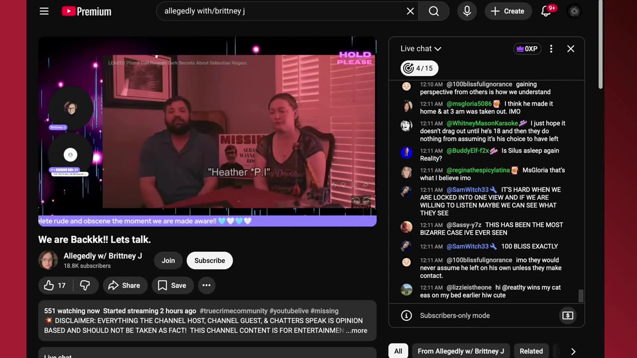Close the live chat panel
This screenshot has height=358, width=637.
[571, 49]
